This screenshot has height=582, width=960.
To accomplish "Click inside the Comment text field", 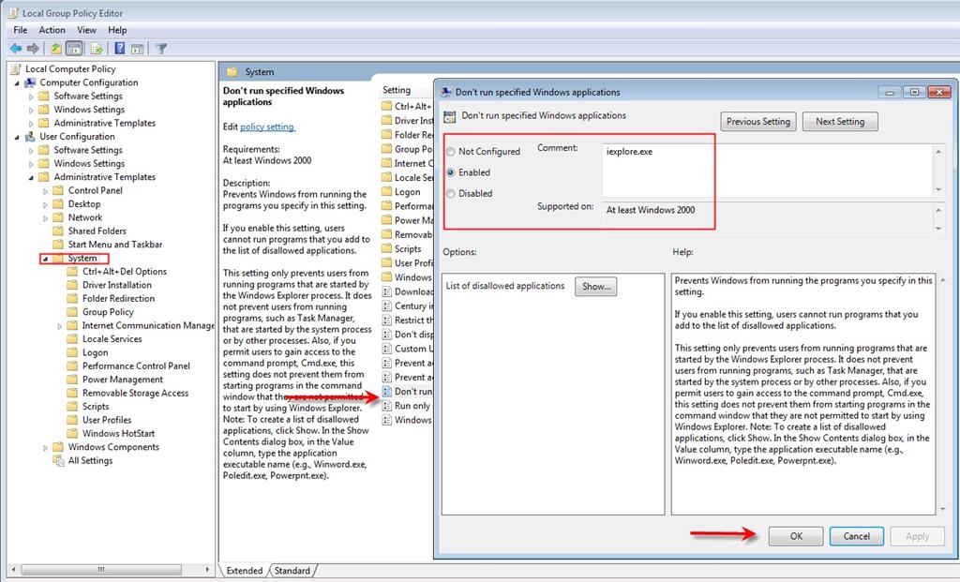I will coord(768,171).
